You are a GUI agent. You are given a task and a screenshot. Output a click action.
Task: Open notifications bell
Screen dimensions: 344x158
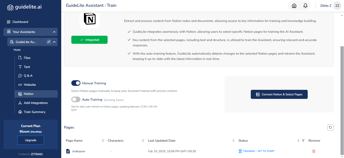pos(305,6)
